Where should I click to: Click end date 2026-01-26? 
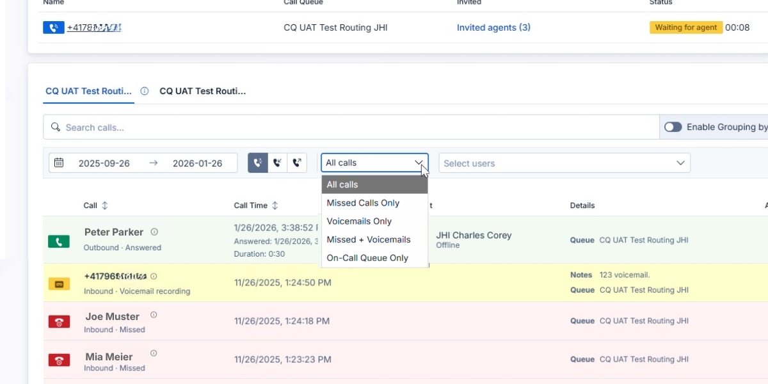coord(197,163)
